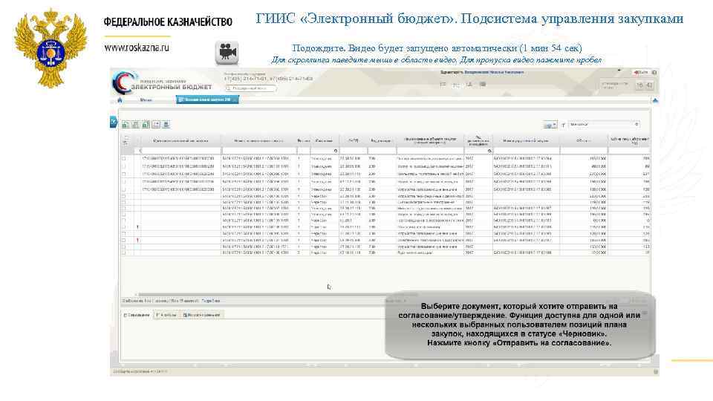
Task: Click the first header icon under user name
Action: (443, 84)
